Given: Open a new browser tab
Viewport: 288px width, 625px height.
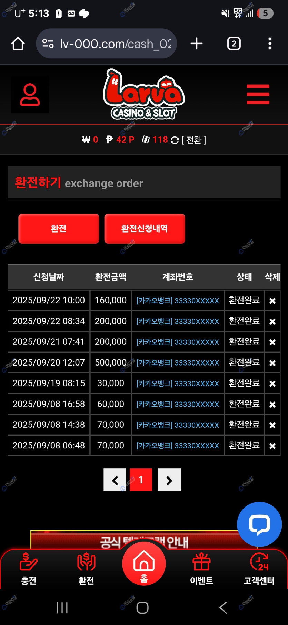Looking at the screenshot, I should [197, 44].
